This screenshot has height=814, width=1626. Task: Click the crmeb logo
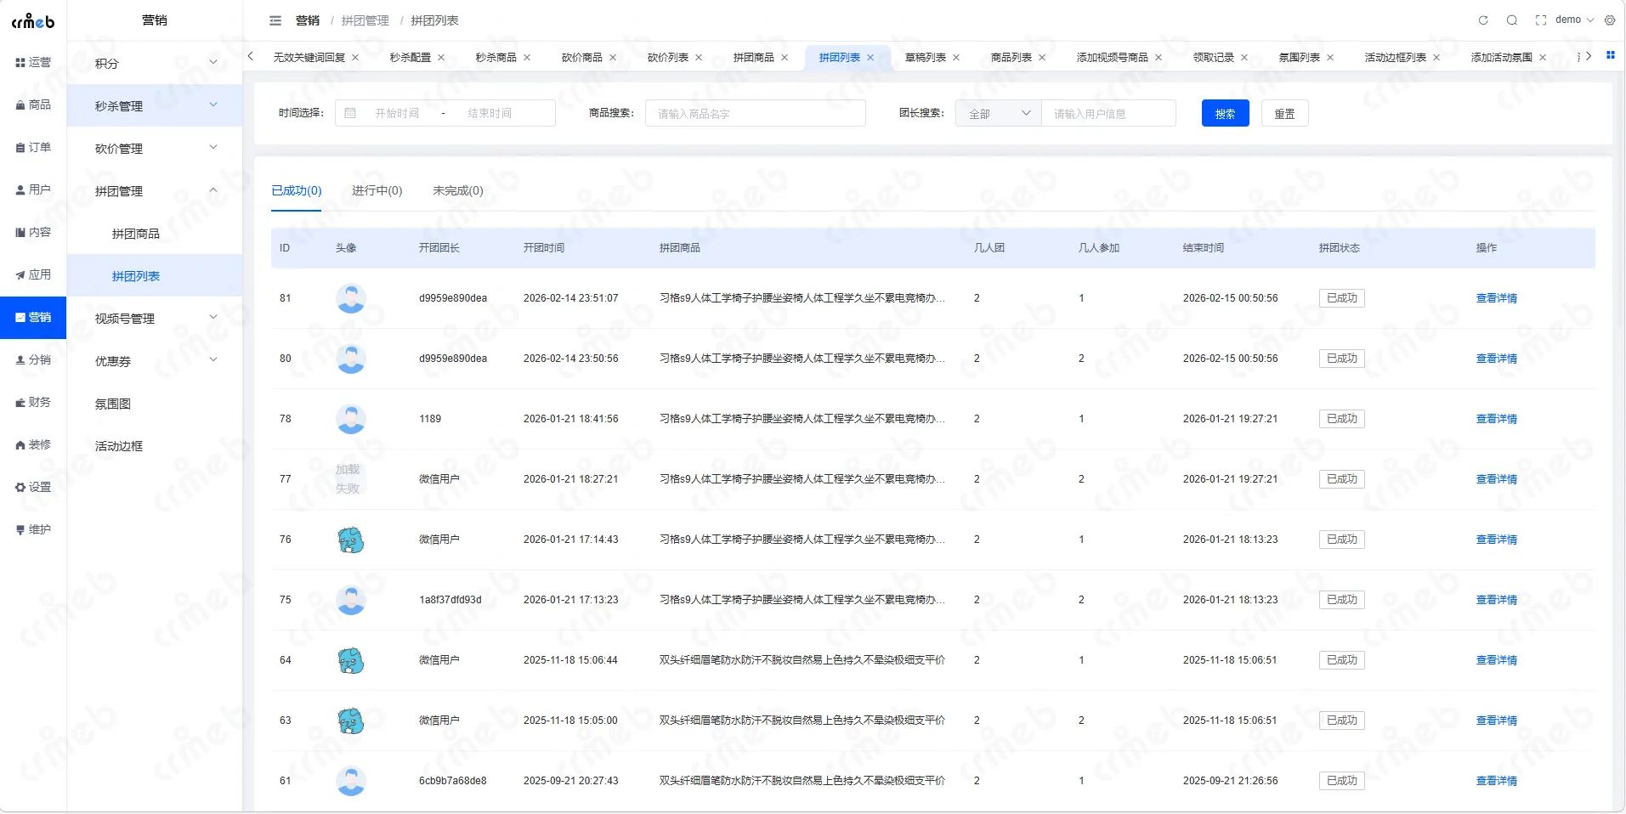tap(33, 20)
